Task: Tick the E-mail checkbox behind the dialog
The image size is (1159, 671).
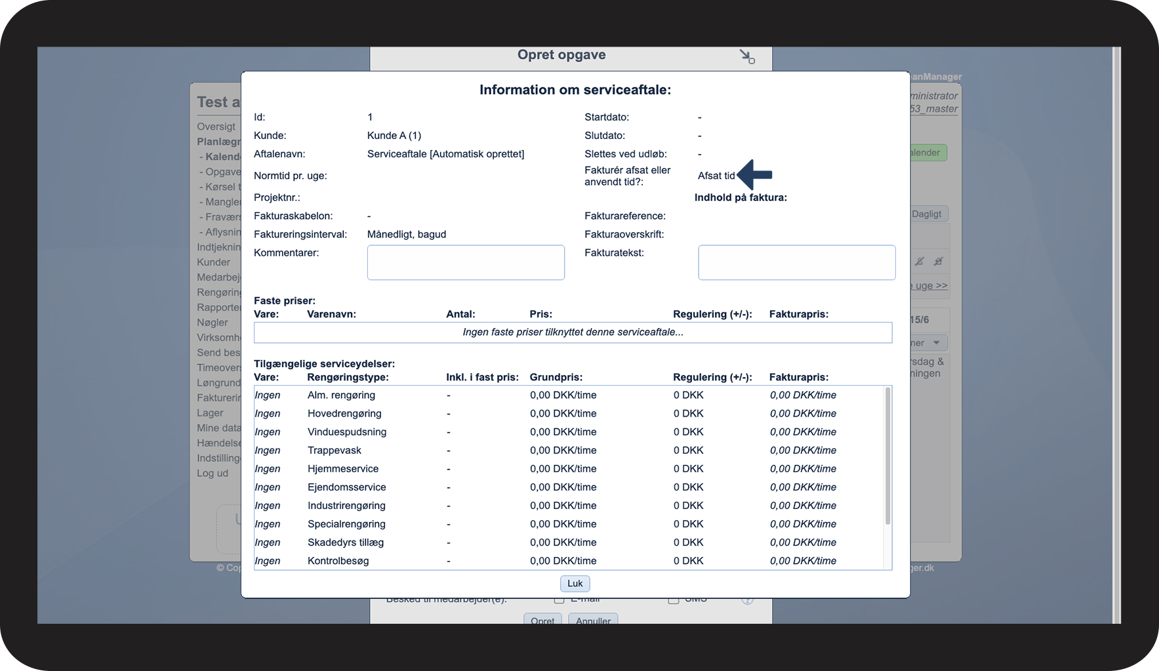Action: (559, 600)
